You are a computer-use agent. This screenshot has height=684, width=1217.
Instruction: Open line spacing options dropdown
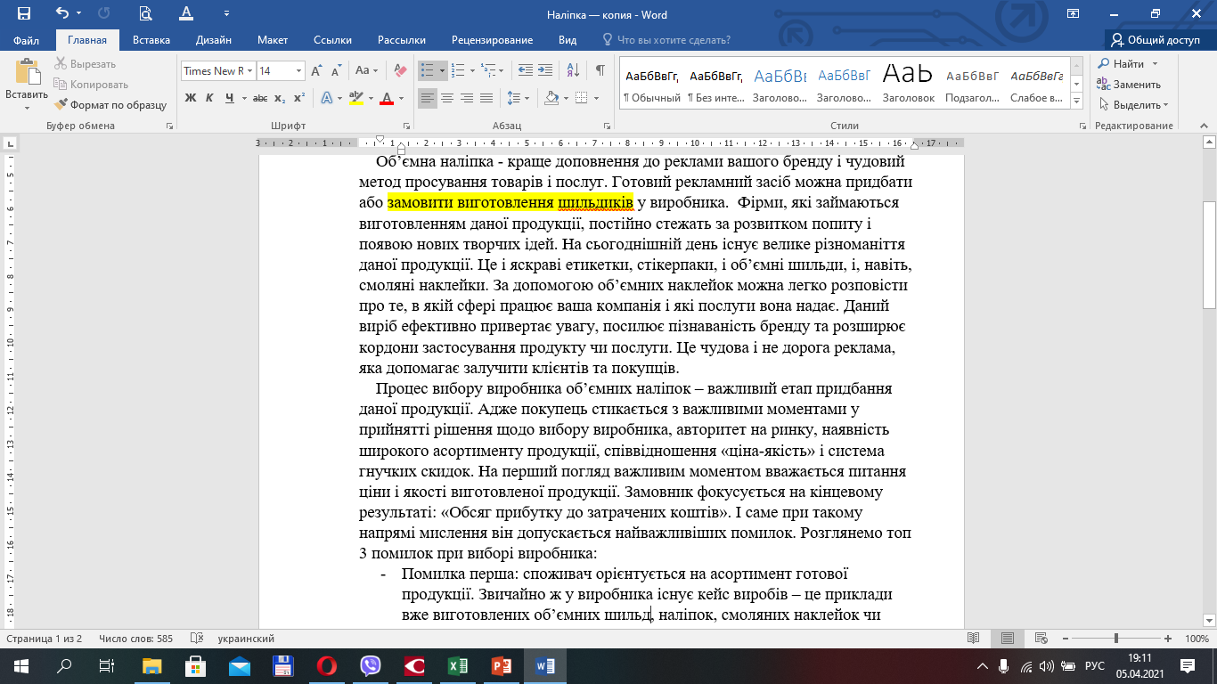coord(517,98)
